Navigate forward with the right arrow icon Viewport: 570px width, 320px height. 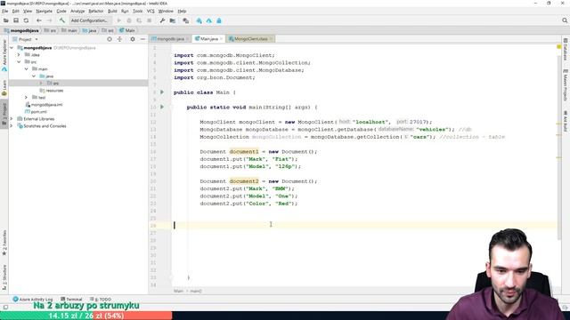point(50,20)
